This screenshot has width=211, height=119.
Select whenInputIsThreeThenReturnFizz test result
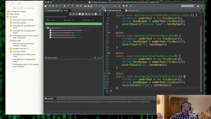[x=66, y=37]
